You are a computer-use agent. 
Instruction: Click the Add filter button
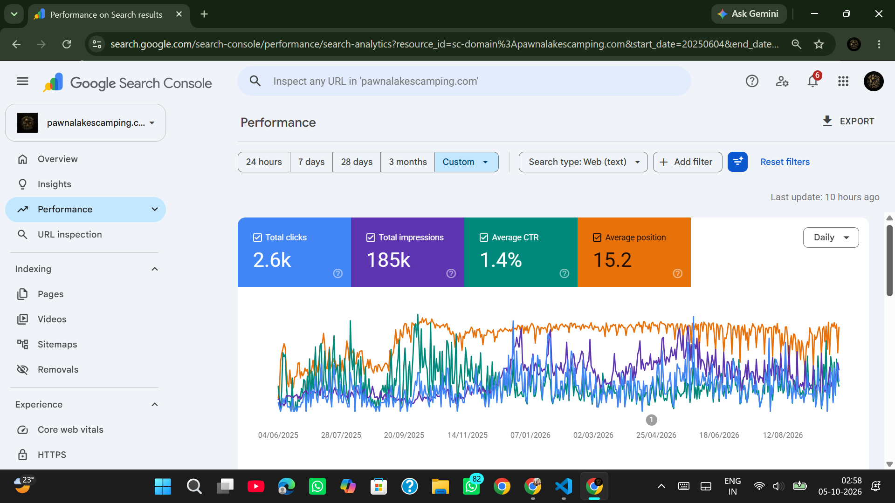pyautogui.click(x=688, y=162)
